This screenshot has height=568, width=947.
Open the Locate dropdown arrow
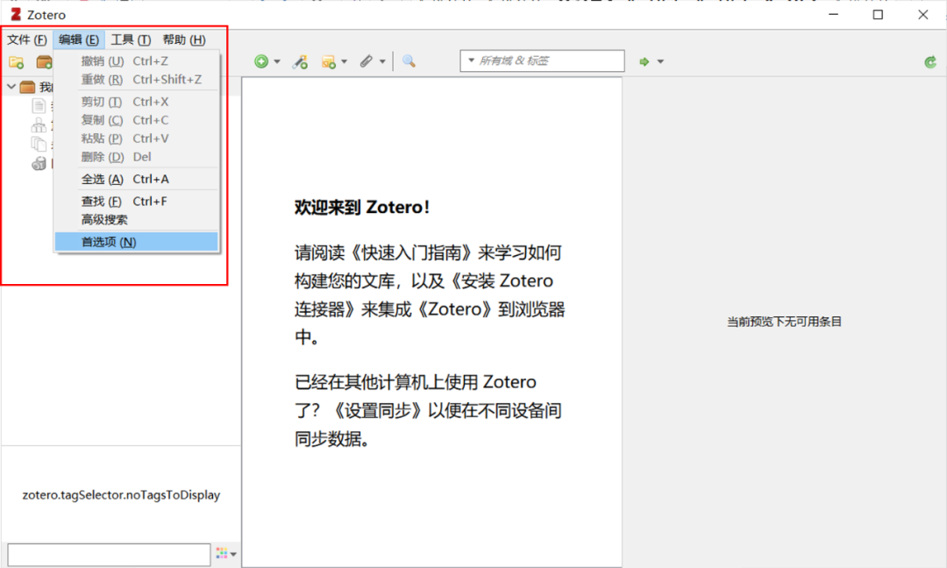point(660,61)
